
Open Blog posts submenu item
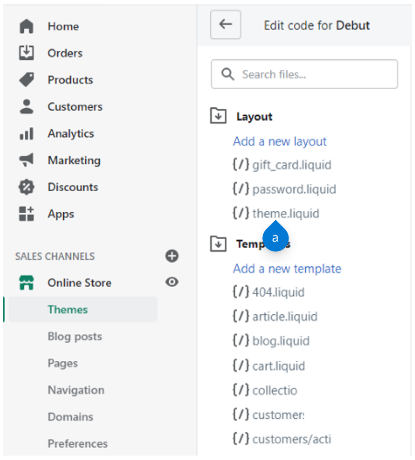[x=75, y=337]
